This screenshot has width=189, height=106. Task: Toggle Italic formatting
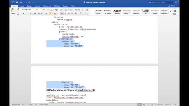coord(27,13)
